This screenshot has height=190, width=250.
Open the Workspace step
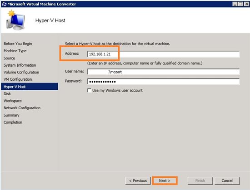13,101
